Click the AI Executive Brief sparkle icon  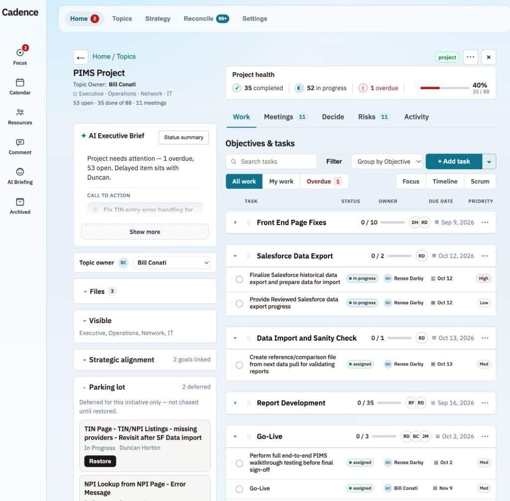[x=84, y=135]
